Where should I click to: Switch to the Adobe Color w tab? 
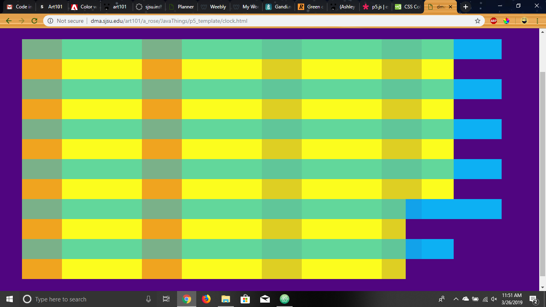point(84,7)
